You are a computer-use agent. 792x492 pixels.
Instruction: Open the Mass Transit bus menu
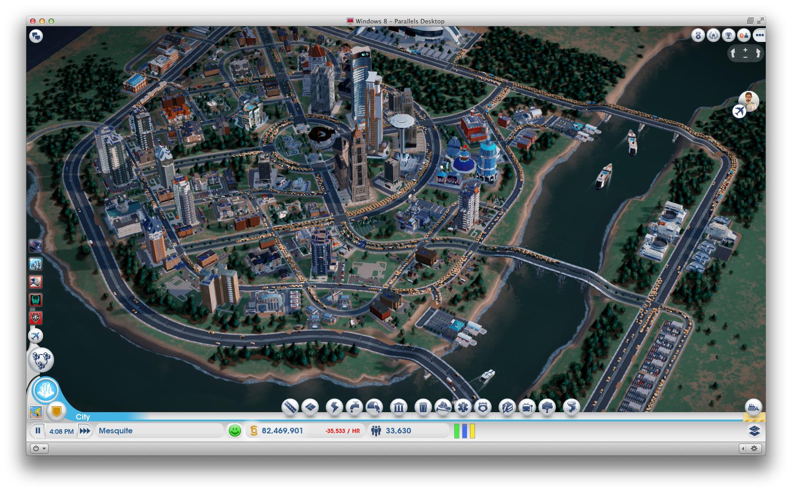click(x=527, y=407)
